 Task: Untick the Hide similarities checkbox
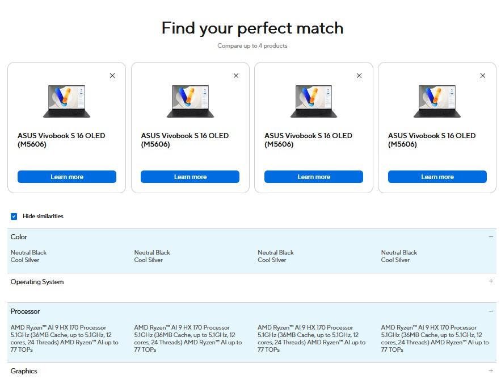click(14, 217)
